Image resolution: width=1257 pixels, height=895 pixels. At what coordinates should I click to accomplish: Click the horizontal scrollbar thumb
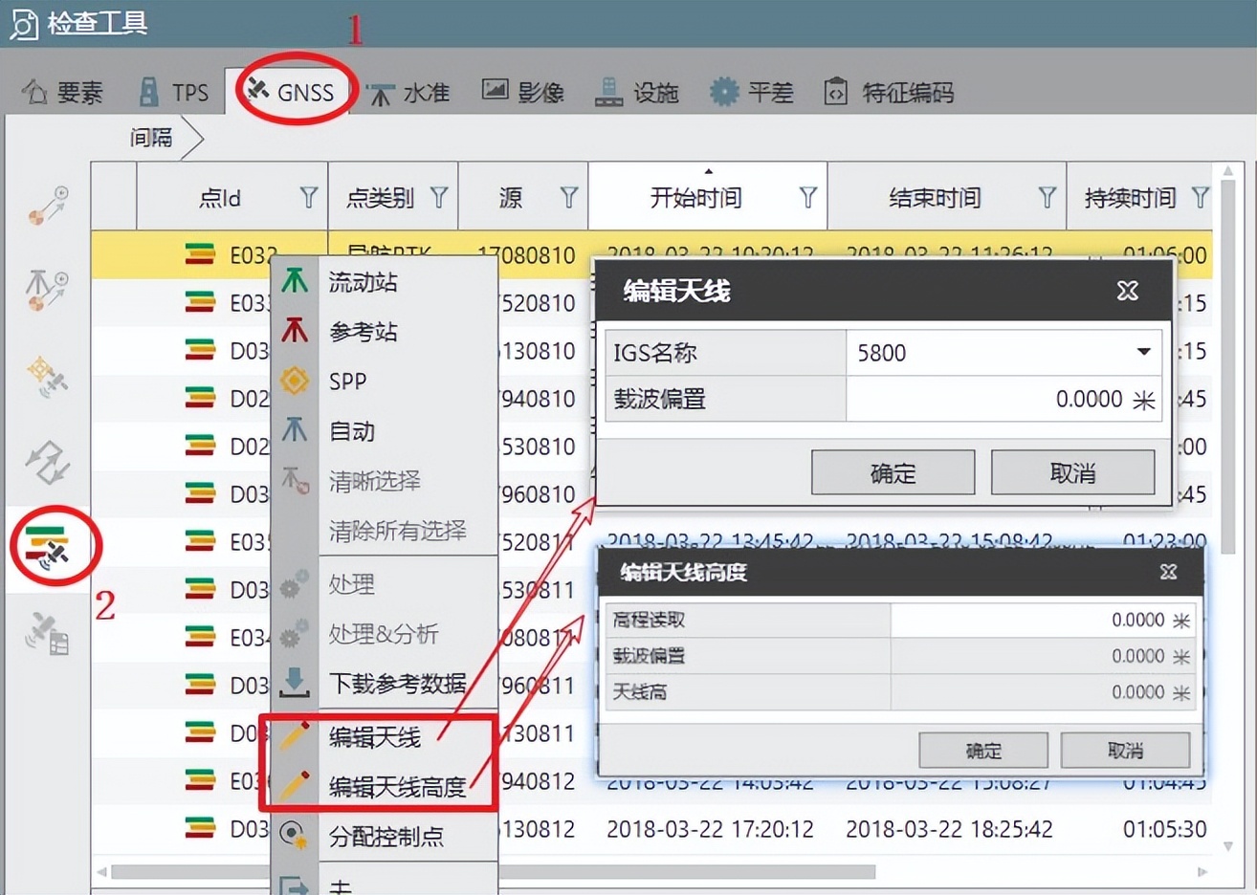(493, 872)
